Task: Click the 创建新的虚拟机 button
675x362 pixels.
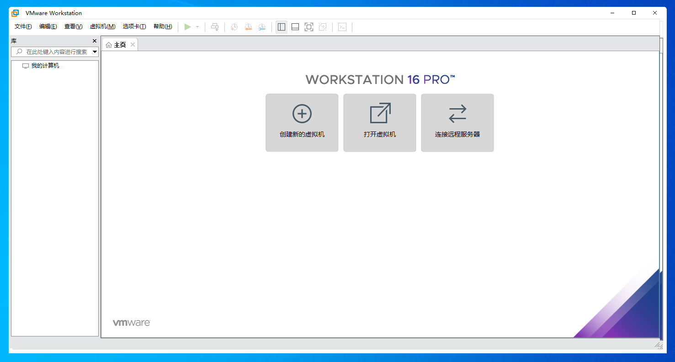Action: pos(302,123)
